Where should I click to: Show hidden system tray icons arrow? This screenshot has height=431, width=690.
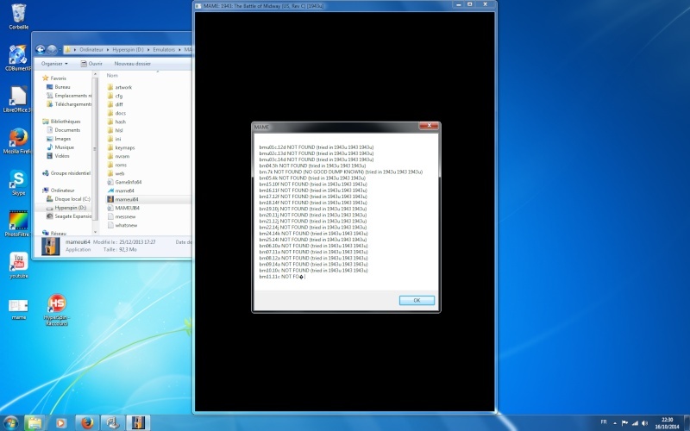615,423
